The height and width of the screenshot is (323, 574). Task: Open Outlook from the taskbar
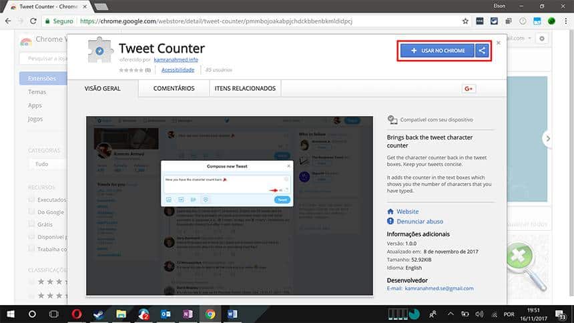pyautogui.click(x=166, y=314)
